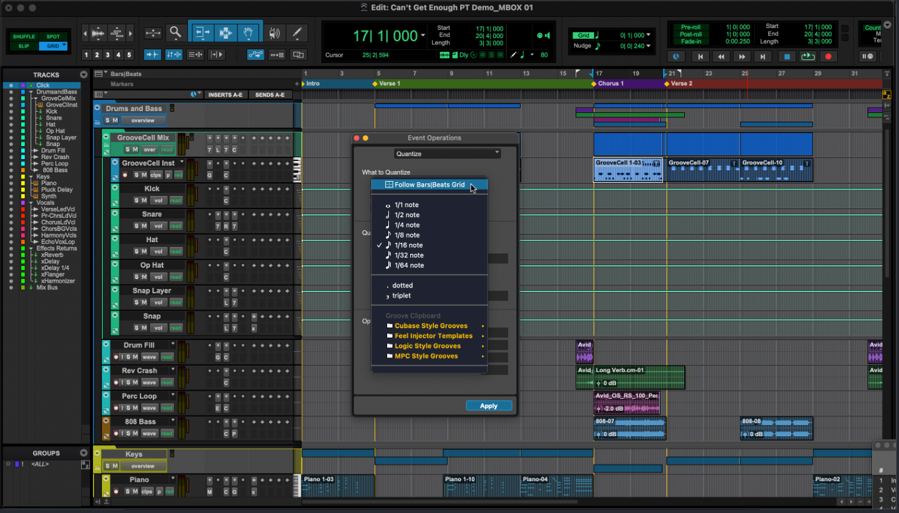This screenshot has width=899, height=513.
Task: Solo the Kick track
Action: [x=135, y=200]
